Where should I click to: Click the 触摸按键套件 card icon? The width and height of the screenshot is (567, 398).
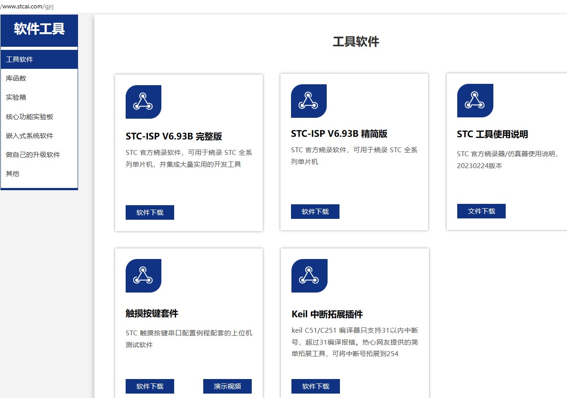coord(143,276)
